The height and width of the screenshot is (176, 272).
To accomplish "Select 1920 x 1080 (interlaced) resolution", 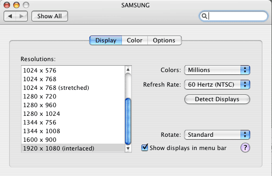I will pos(73,148).
